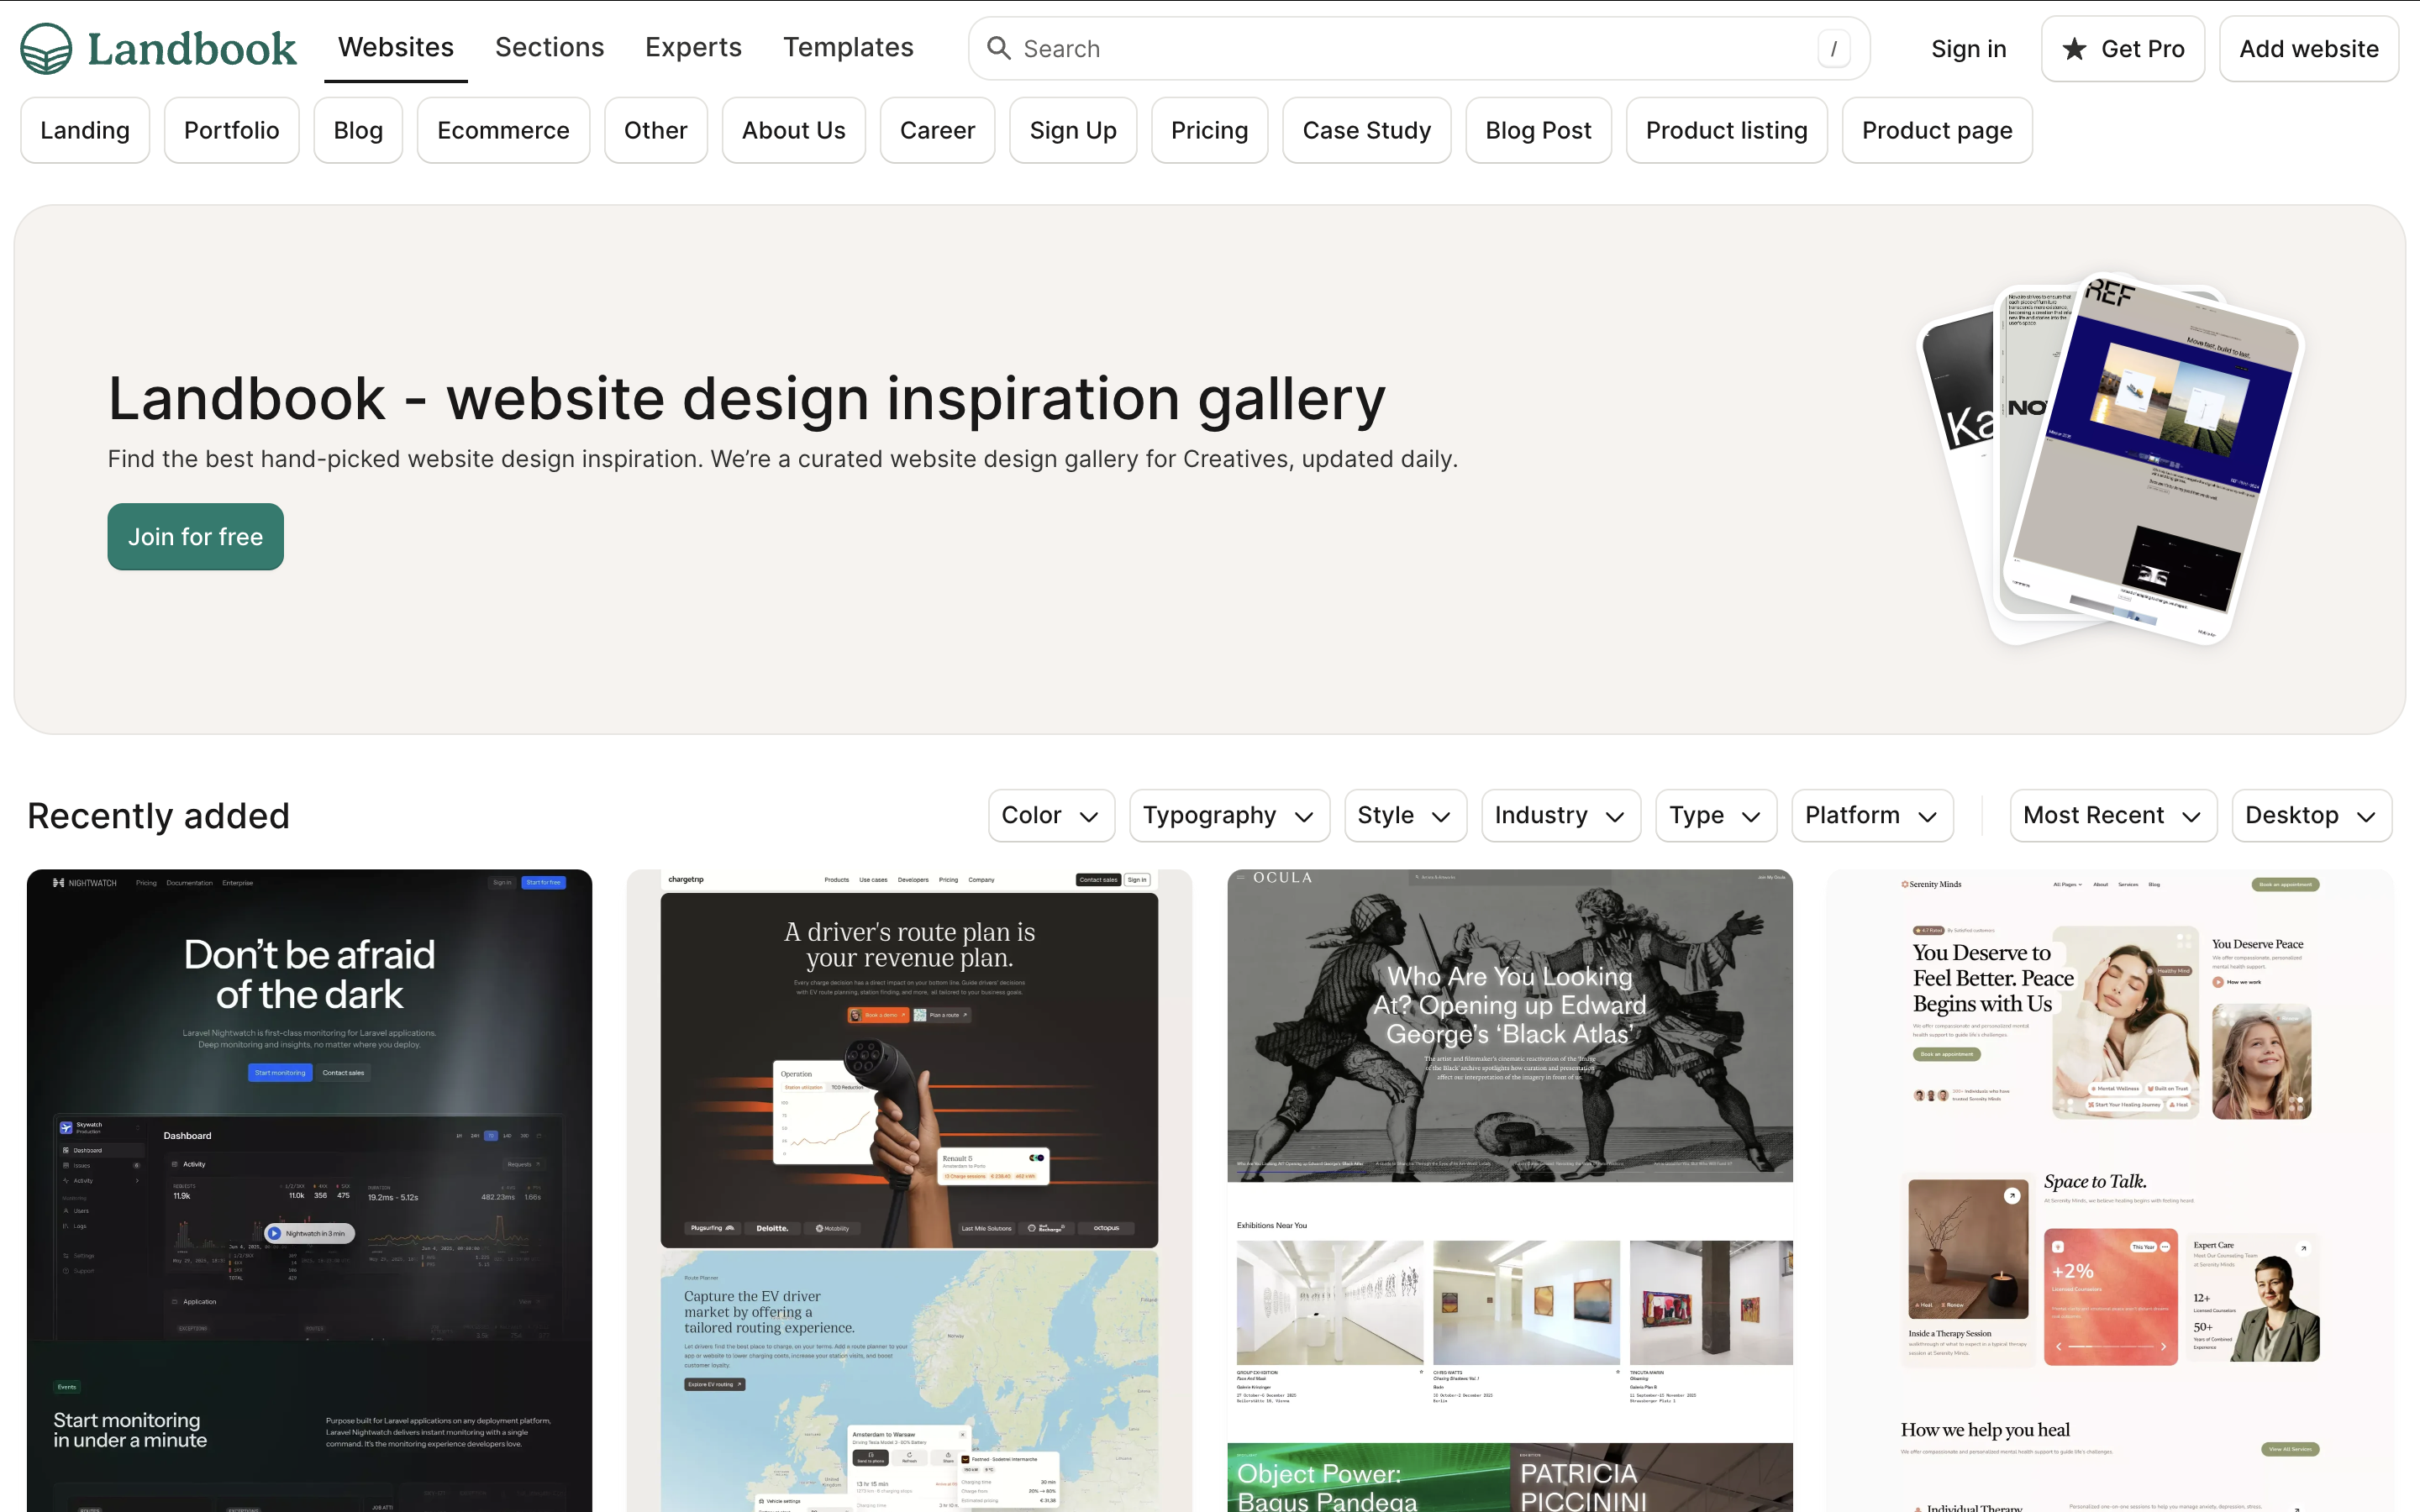This screenshot has width=2420, height=1512.
Task: Click the star icon in Get Pro
Action: [2075, 49]
